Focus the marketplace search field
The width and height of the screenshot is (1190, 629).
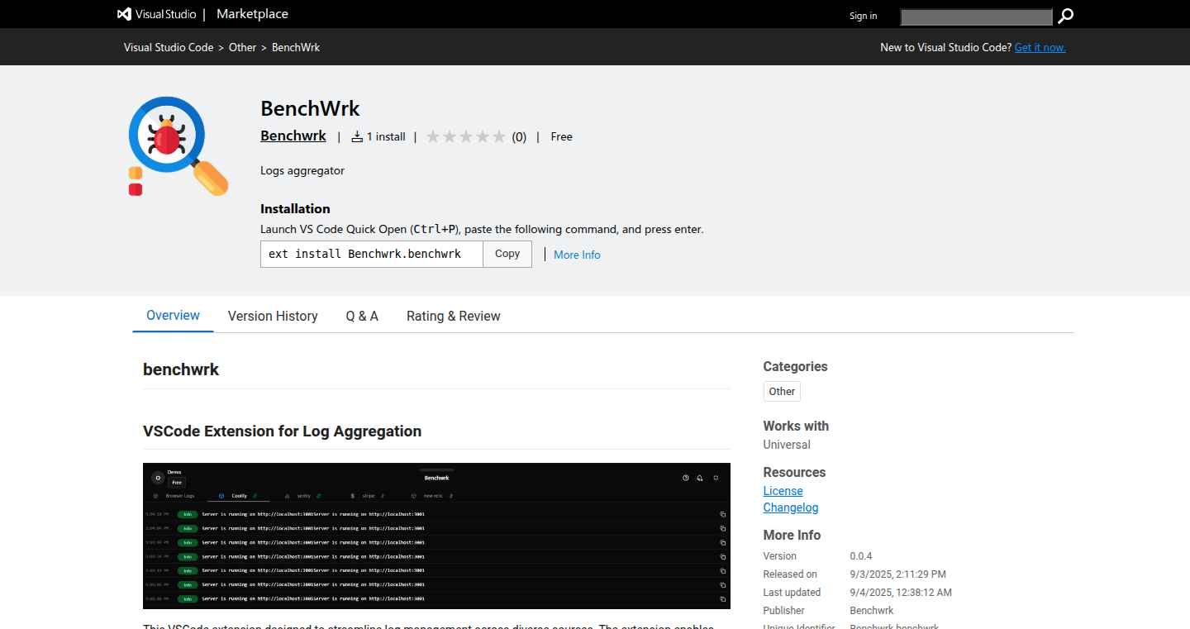point(976,17)
